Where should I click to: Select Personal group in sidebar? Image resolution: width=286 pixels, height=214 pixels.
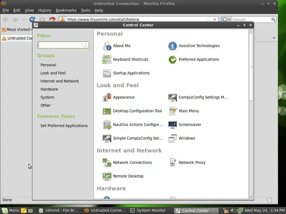(48, 65)
